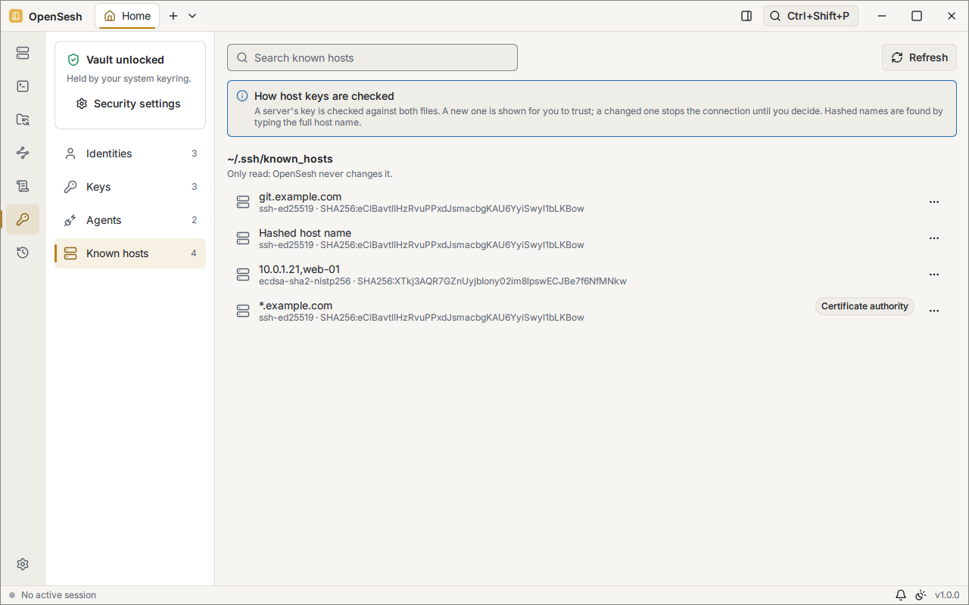Click the Known hosts count 4
This screenshot has width=969, height=605.
(x=194, y=253)
